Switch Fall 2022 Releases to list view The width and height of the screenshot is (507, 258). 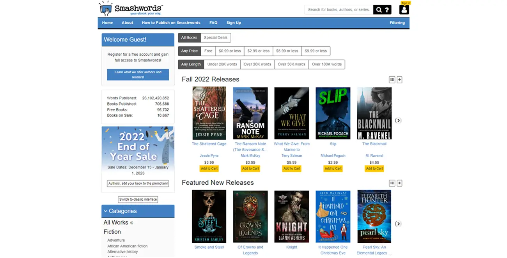point(391,79)
